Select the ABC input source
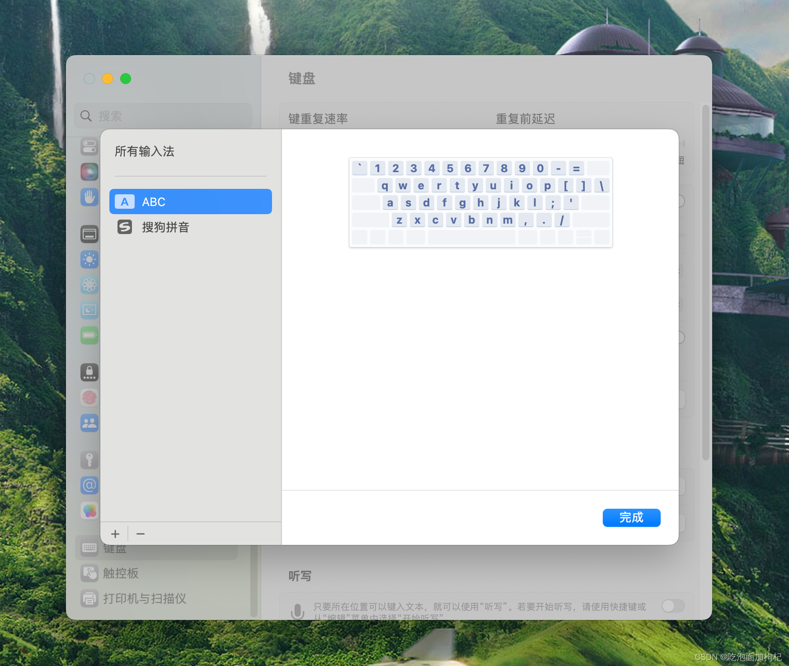This screenshot has width=789, height=666. (x=190, y=202)
